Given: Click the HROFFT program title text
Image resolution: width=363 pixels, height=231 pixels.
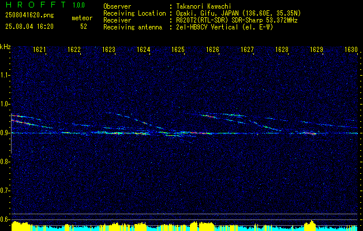Looking at the screenshot, I should (x=35, y=5).
